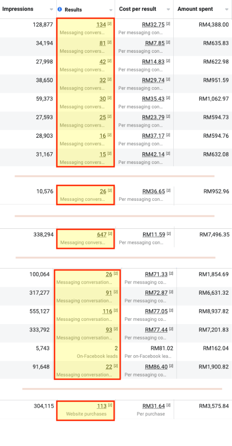
Task: Open the Impressions column dropdown arrow
Action: (51, 9)
